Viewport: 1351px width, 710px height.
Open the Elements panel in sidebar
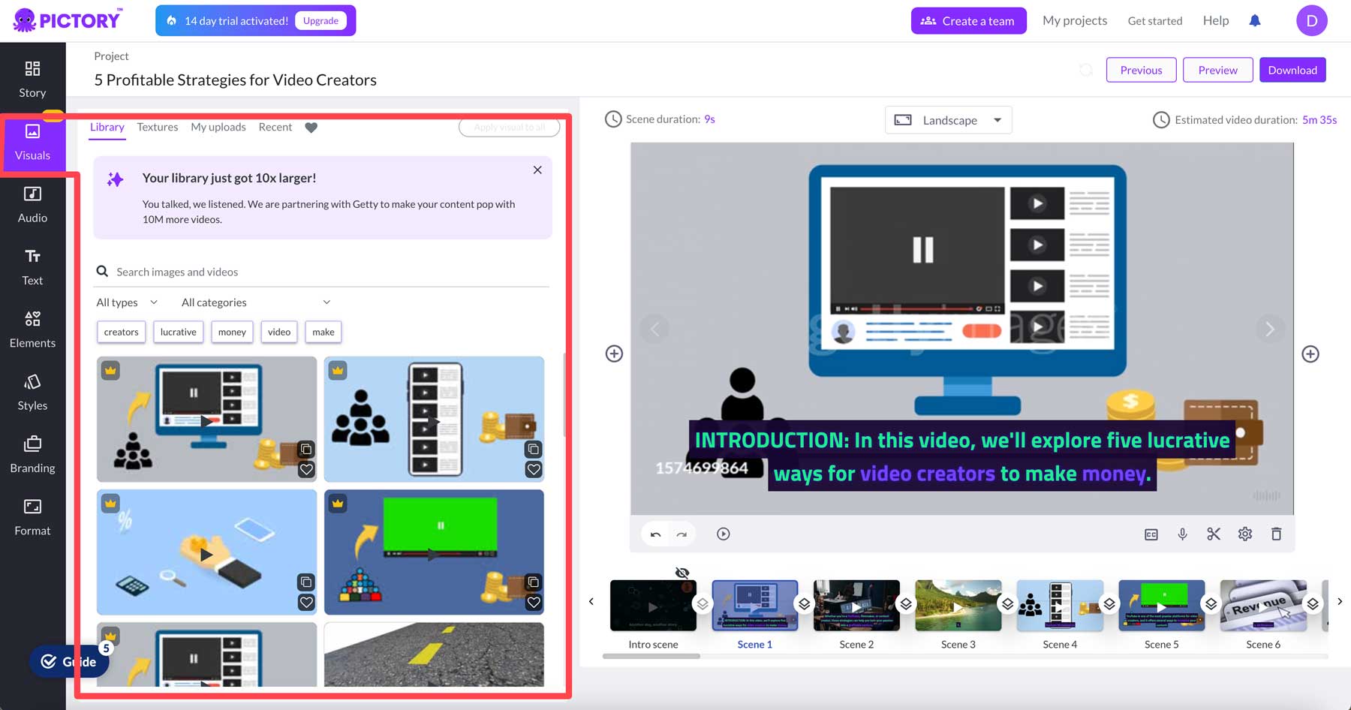tap(32, 329)
